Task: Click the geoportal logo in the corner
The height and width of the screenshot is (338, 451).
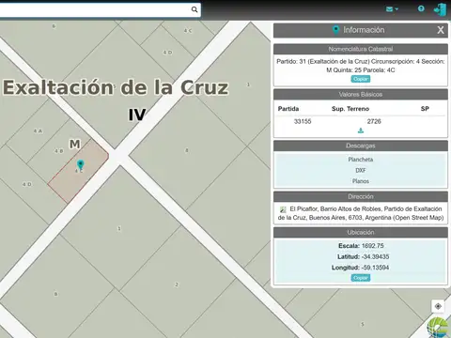Action: tap(439, 328)
